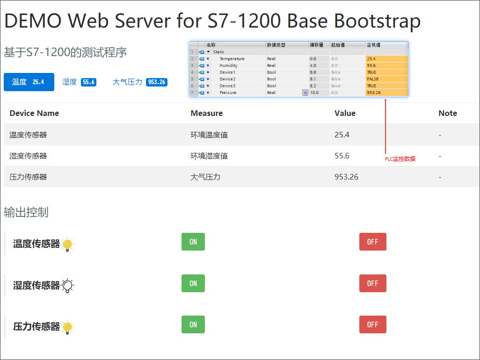Open the 大气压力 953.26 tab
This screenshot has width=480, height=360.
pos(139,82)
